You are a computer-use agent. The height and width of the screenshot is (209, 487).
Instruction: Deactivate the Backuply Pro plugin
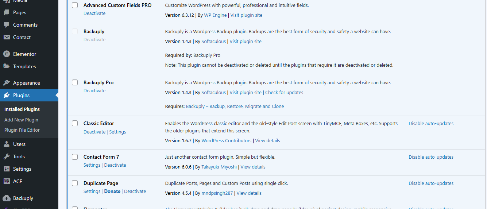pos(94,91)
